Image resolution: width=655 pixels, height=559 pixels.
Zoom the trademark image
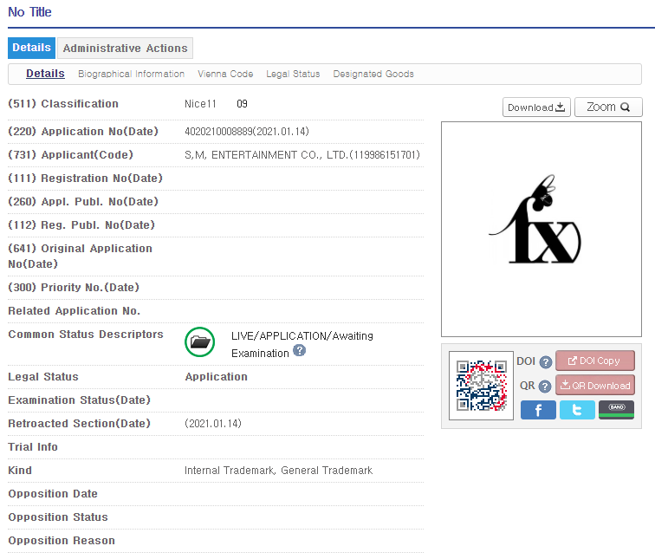pyautogui.click(x=608, y=107)
